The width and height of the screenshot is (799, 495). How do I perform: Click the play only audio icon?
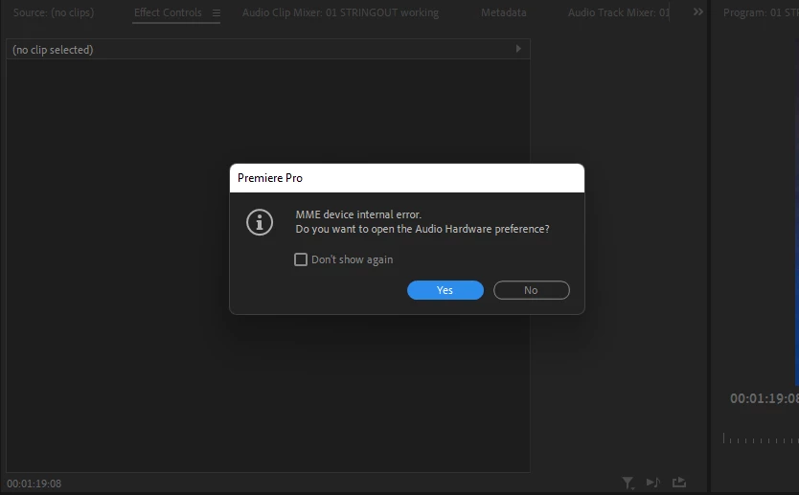652,483
